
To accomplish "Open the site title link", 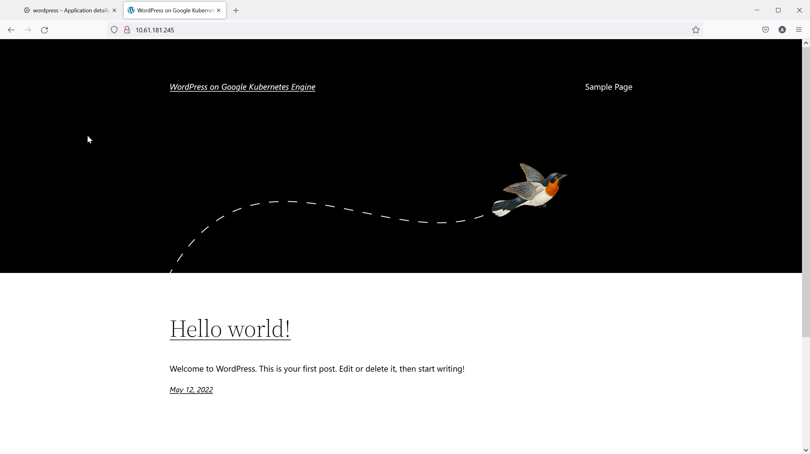I will pyautogui.click(x=242, y=87).
